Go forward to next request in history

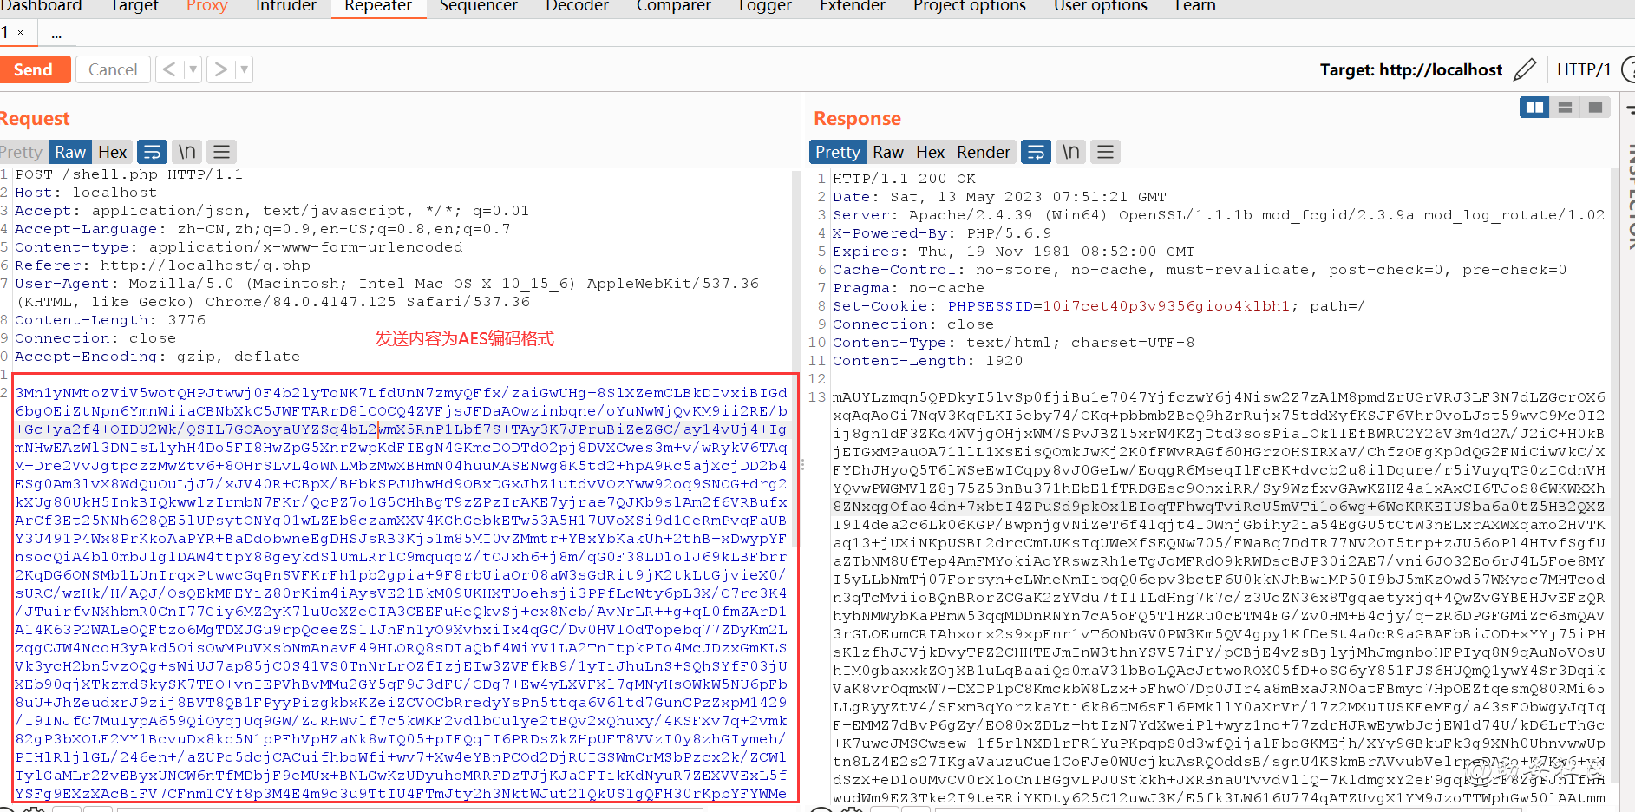pyautogui.click(x=221, y=69)
